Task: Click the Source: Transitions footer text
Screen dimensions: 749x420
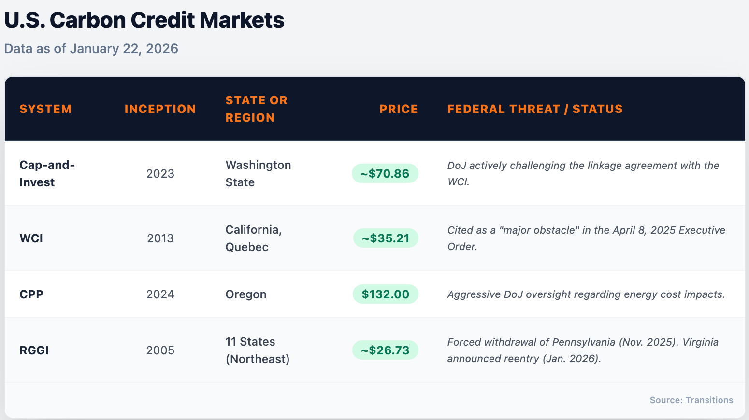Action: click(x=691, y=400)
